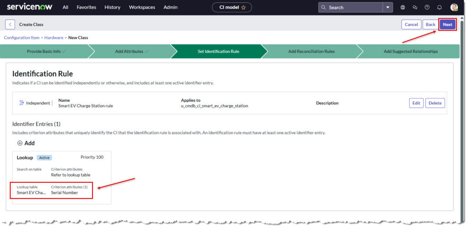Screen dimensions: 467x228
Task: Open the Workspaces menu
Action: (x=142, y=7)
